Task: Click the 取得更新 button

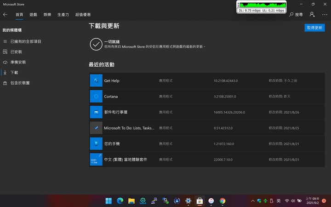Action: [x=314, y=28]
